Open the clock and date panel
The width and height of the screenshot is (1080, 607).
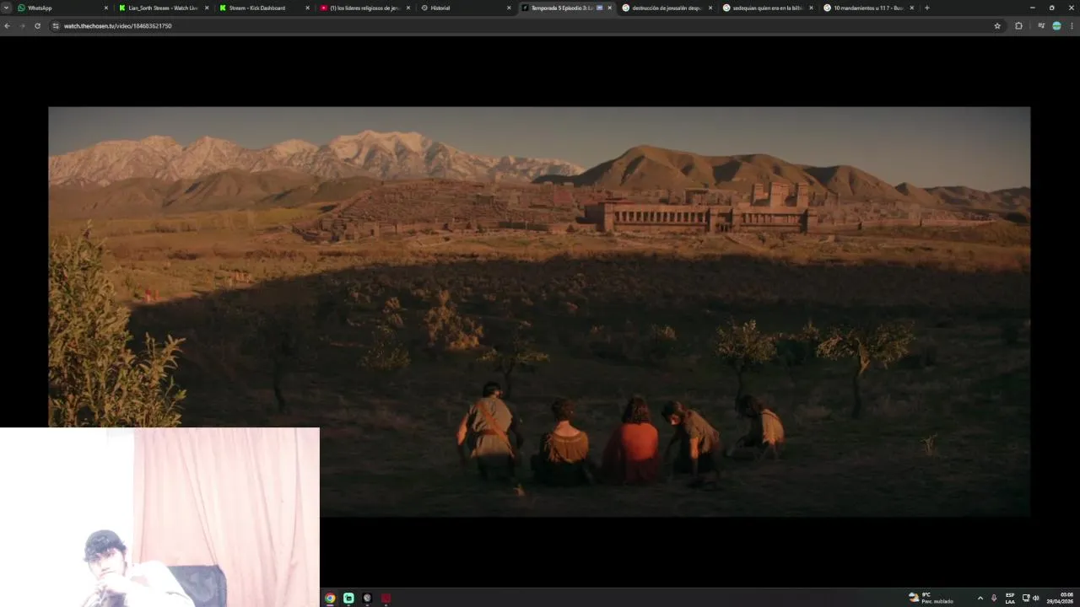(1060, 598)
